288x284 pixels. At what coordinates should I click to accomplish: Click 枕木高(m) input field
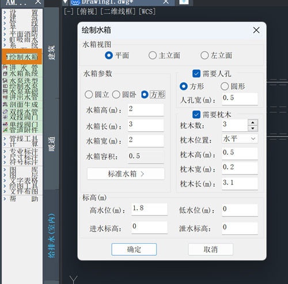pyautogui.click(x=240, y=154)
